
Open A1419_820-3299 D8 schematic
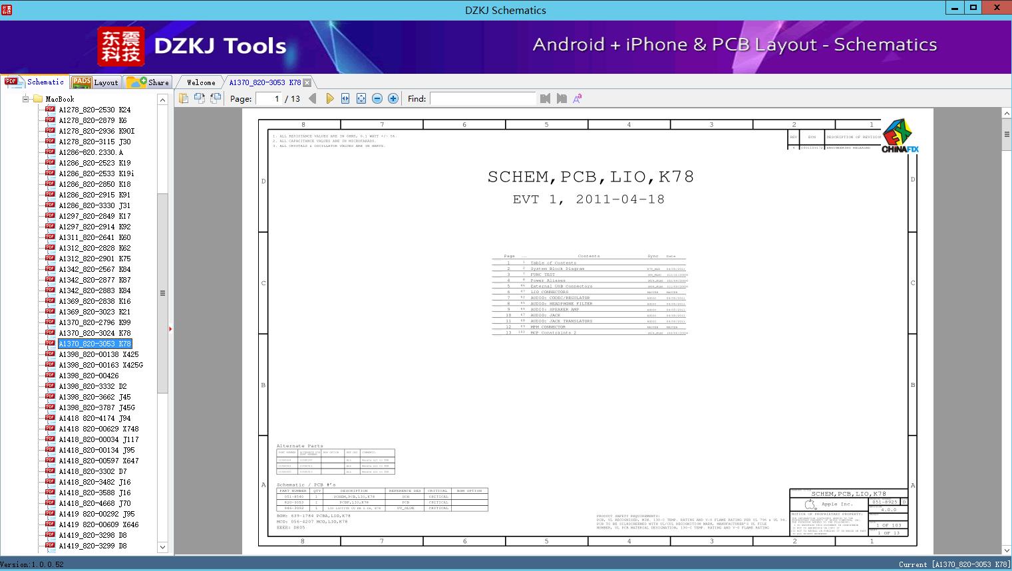[x=92, y=546]
